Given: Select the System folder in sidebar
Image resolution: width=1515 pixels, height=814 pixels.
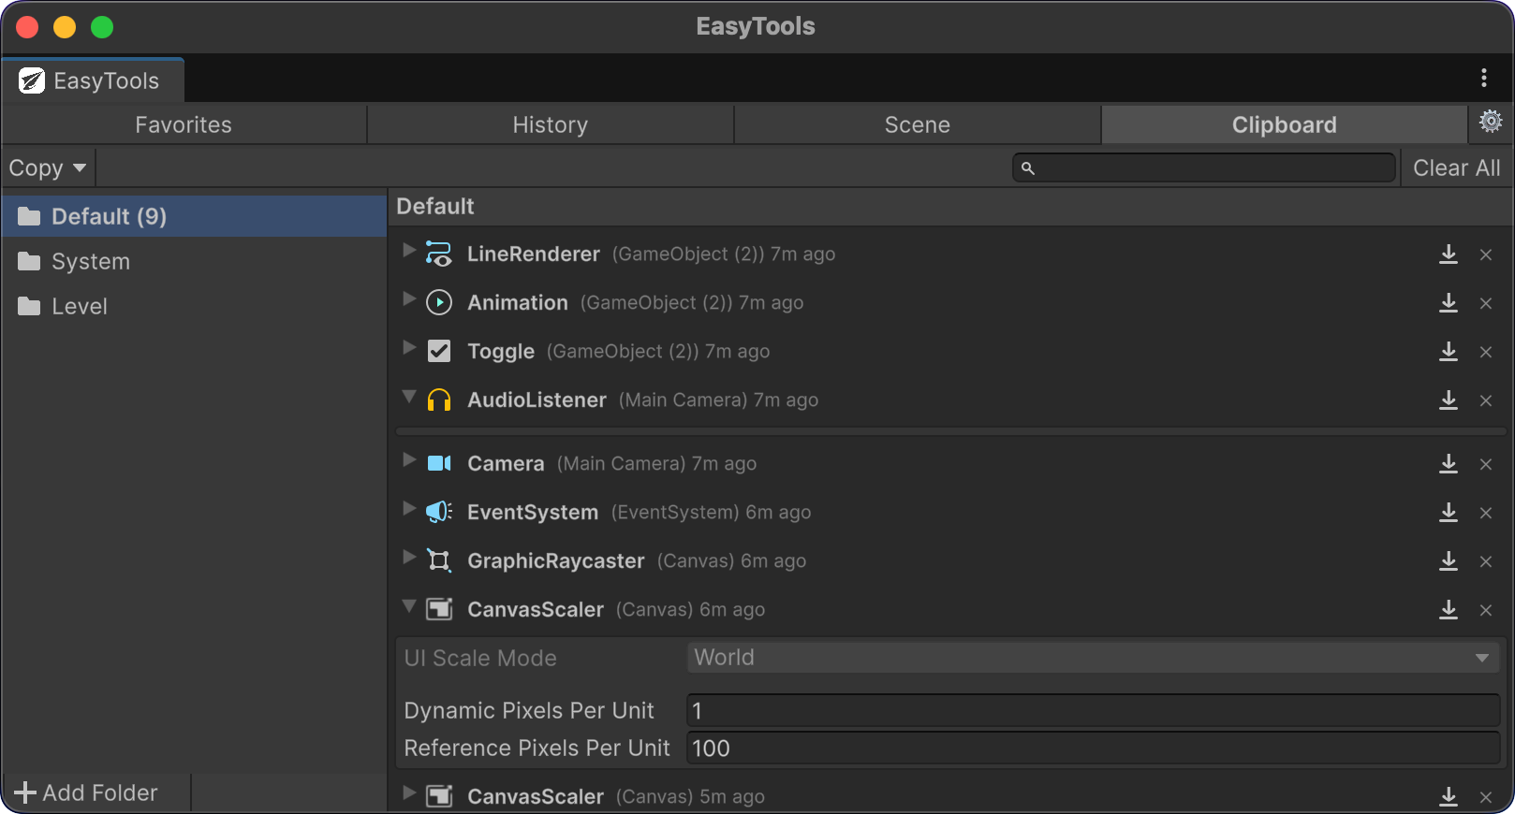Looking at the screenshot, I should pos(90,262).
